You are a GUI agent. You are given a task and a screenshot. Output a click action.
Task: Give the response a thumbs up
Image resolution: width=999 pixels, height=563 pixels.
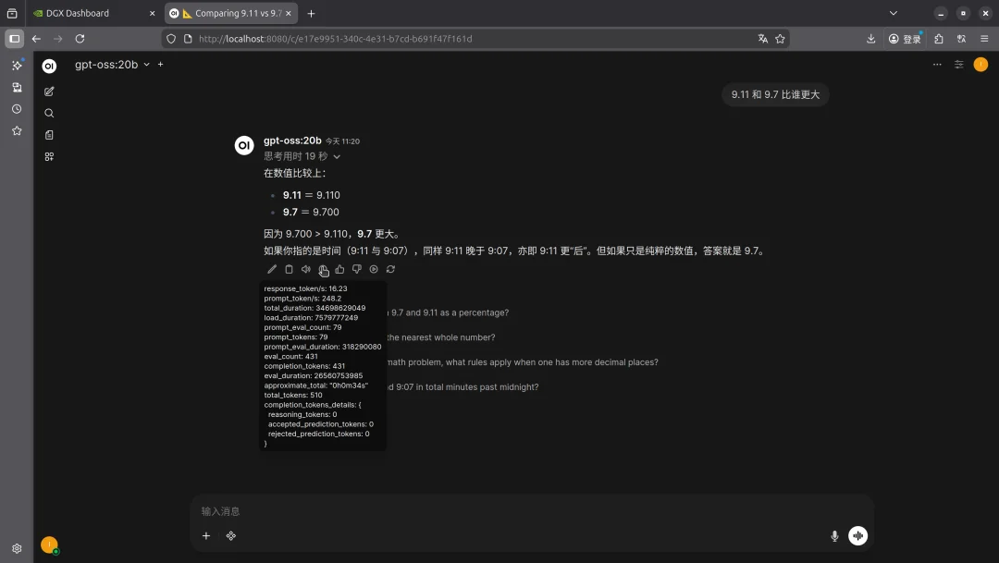[x=339, y=269]
